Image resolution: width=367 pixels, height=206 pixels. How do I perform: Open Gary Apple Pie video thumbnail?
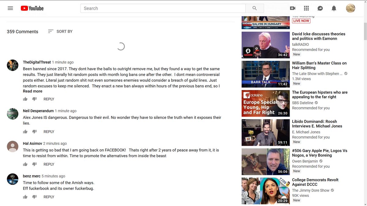click(x=265, y=162)
